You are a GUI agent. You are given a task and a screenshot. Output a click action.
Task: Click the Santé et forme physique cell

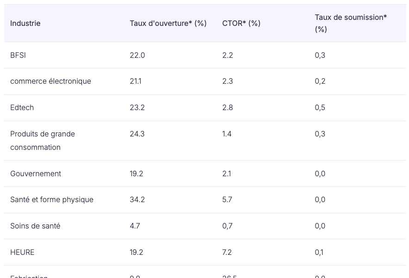tap(52, 199)
